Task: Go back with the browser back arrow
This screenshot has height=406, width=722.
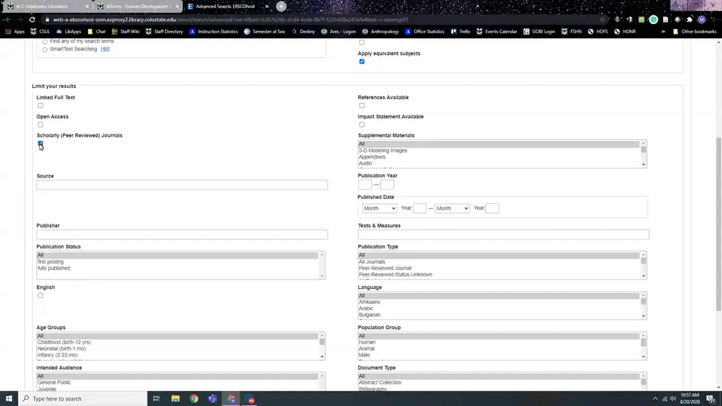Action: (x=8, y=19)
